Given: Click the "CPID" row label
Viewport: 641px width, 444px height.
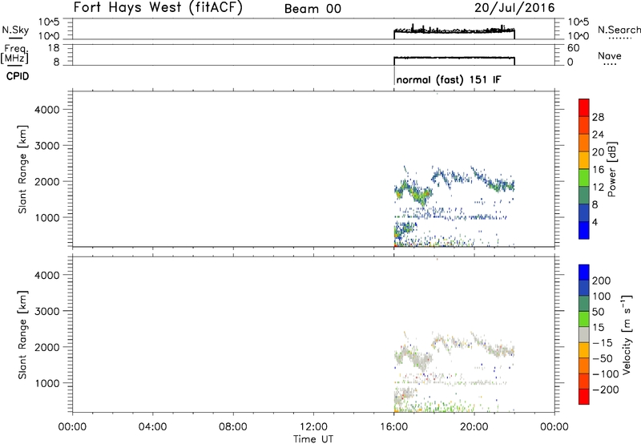Looking at the screenshot, I should 18,76.
